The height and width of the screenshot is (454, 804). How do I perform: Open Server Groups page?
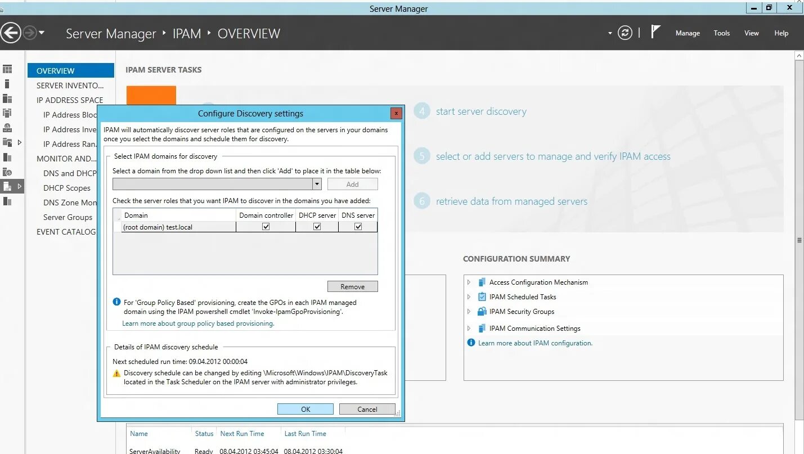[x=68, y=217]
